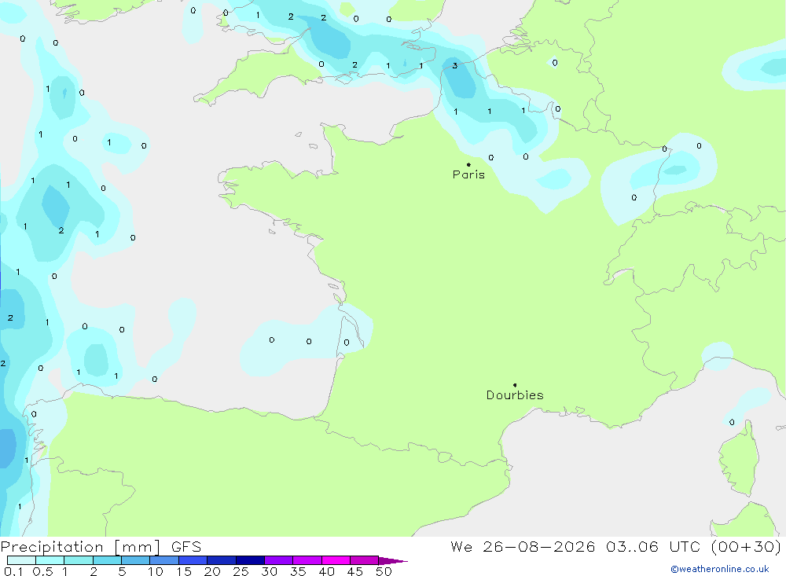Click the GFS model label
786x576 pixels.
(x=186, y=547)
